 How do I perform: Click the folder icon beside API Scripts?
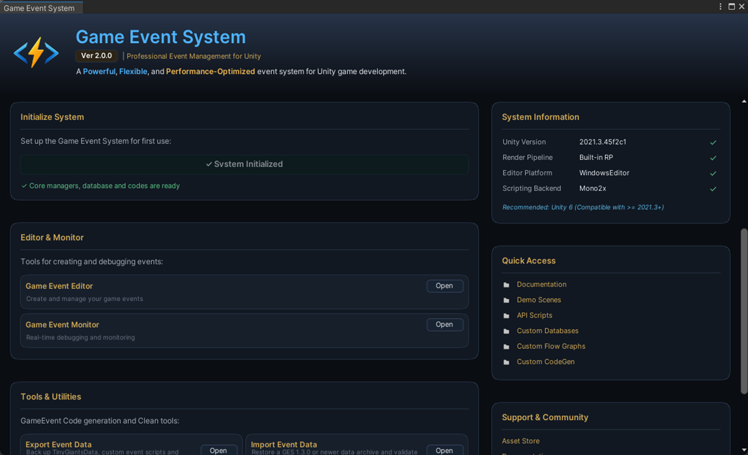pos(506,316)
